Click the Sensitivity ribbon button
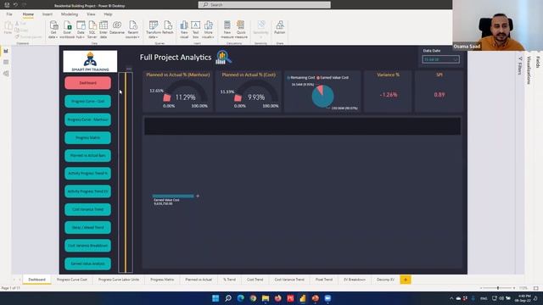The width and height of the screenshot is (543, 305). tap(260, 30)
